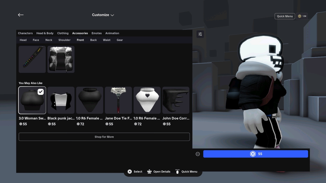Switch to the Head & Body tab
This screenshot has height=183, width=326.
[45, 33]
